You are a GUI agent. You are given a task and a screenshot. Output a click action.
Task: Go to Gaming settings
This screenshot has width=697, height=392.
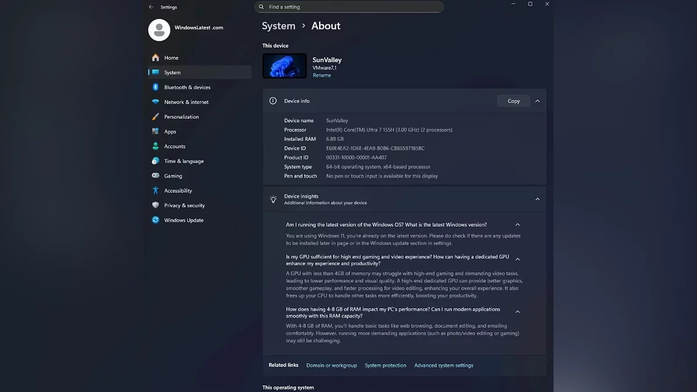point(199,175)
